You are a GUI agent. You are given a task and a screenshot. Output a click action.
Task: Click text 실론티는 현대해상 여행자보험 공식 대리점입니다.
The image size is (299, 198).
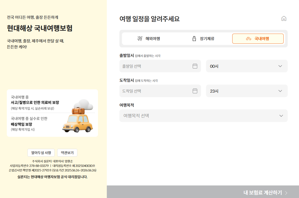[x=52, y=177]
